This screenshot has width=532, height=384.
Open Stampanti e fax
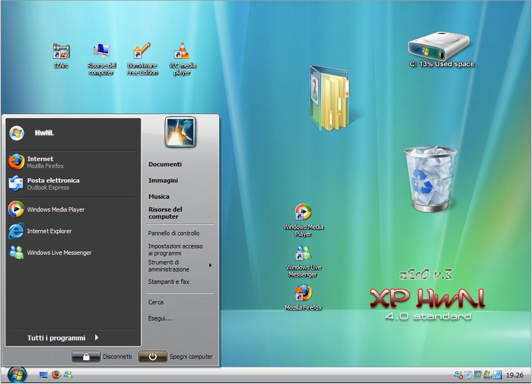coord(169,282)
